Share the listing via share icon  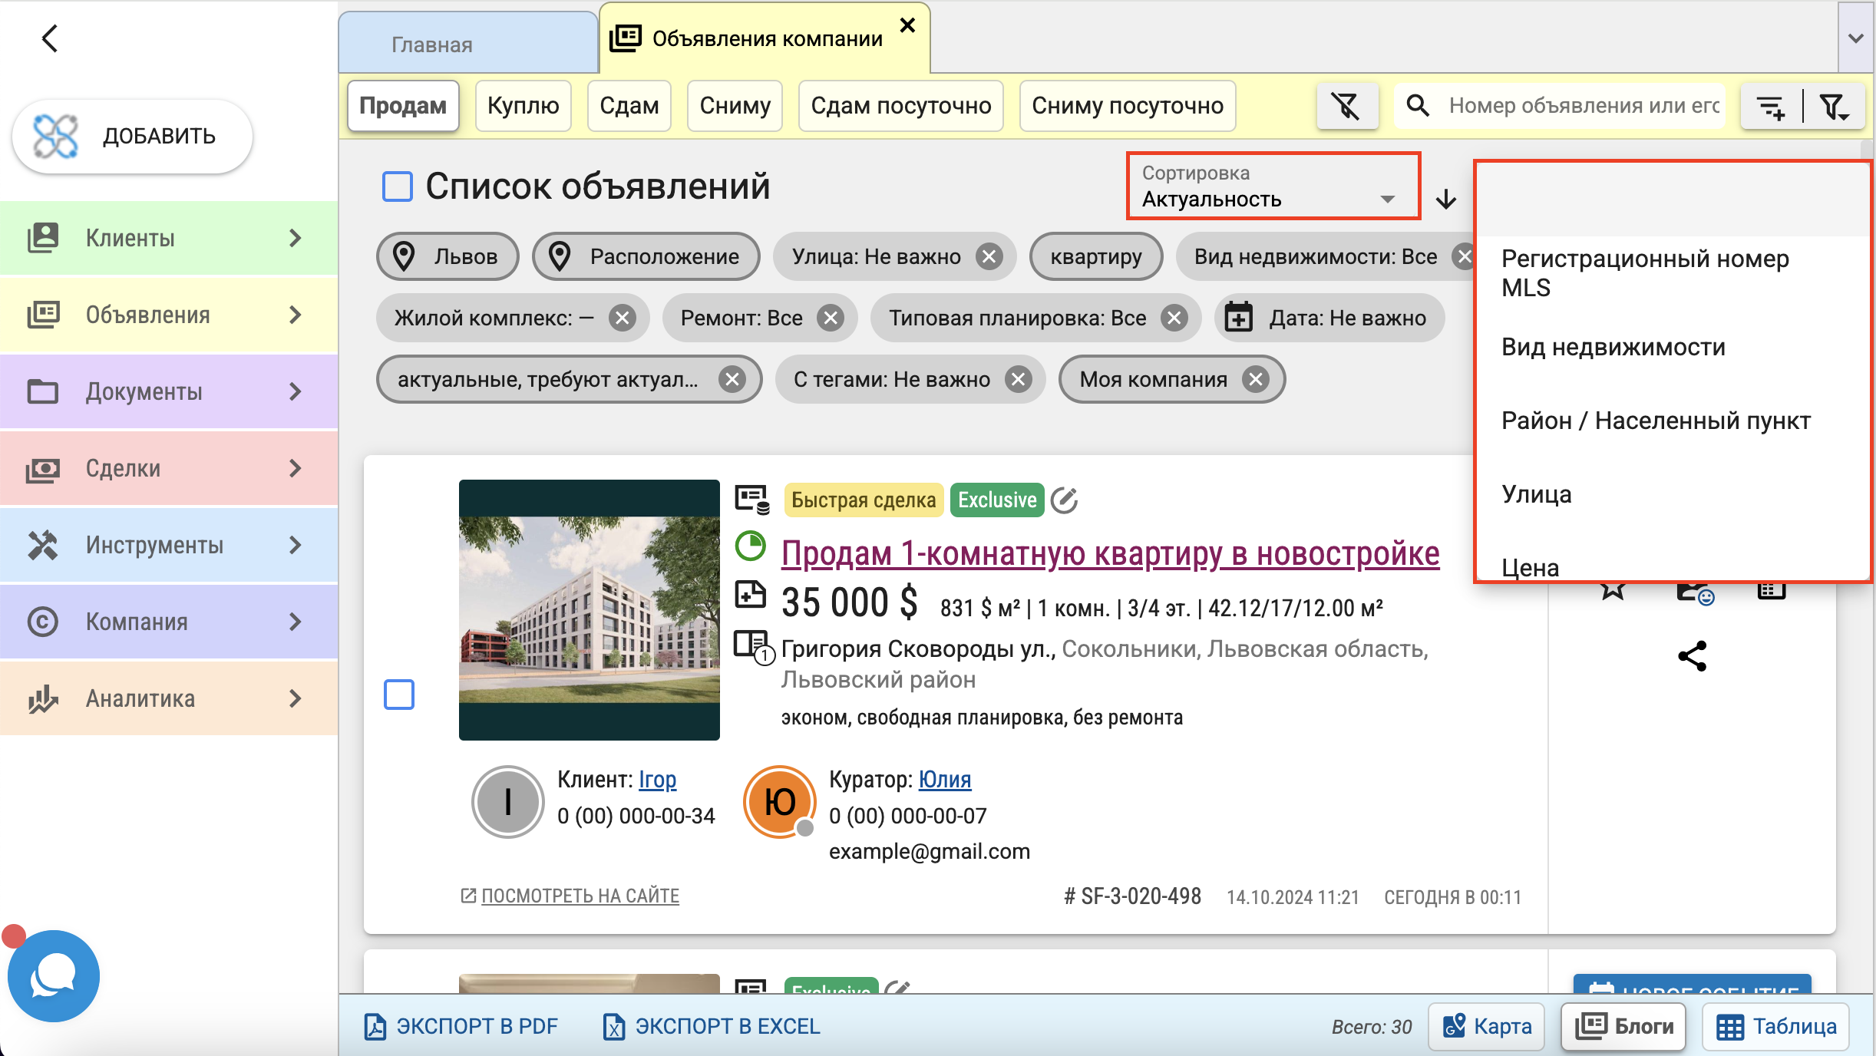click(1692, 656)
